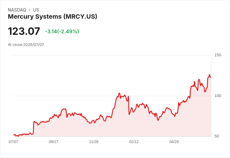Open the Mercury Systems (MRCY.US) title
230x158 pixels.
[x=52, y=16]
